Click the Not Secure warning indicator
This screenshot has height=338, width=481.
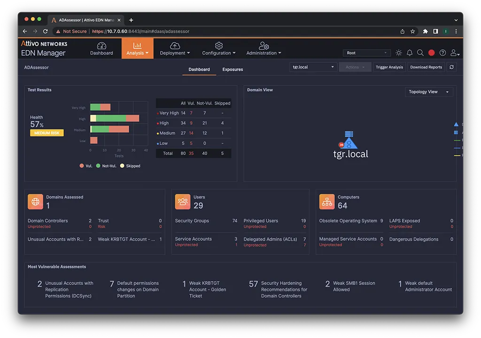71,31
